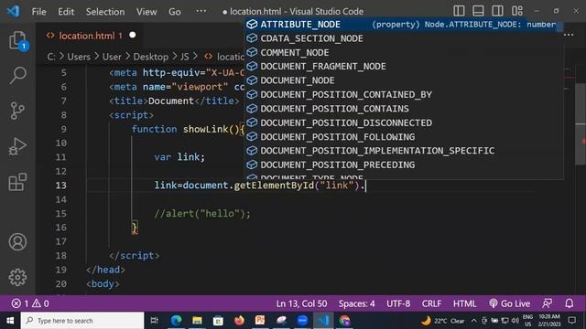Image resolution: width=586 pixels, height=329 pixels.
Task: Open the Run and Debug view
Action: tap(17, 146)
